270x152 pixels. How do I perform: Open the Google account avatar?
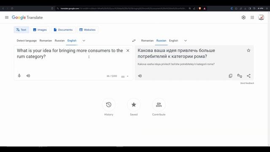tap(261, 17)
